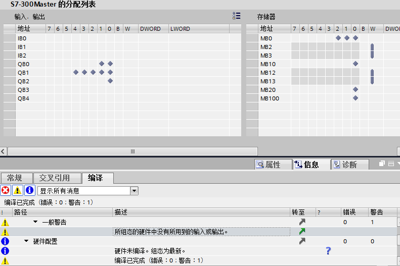Switch to the 属性 tab

pos(273,165)
